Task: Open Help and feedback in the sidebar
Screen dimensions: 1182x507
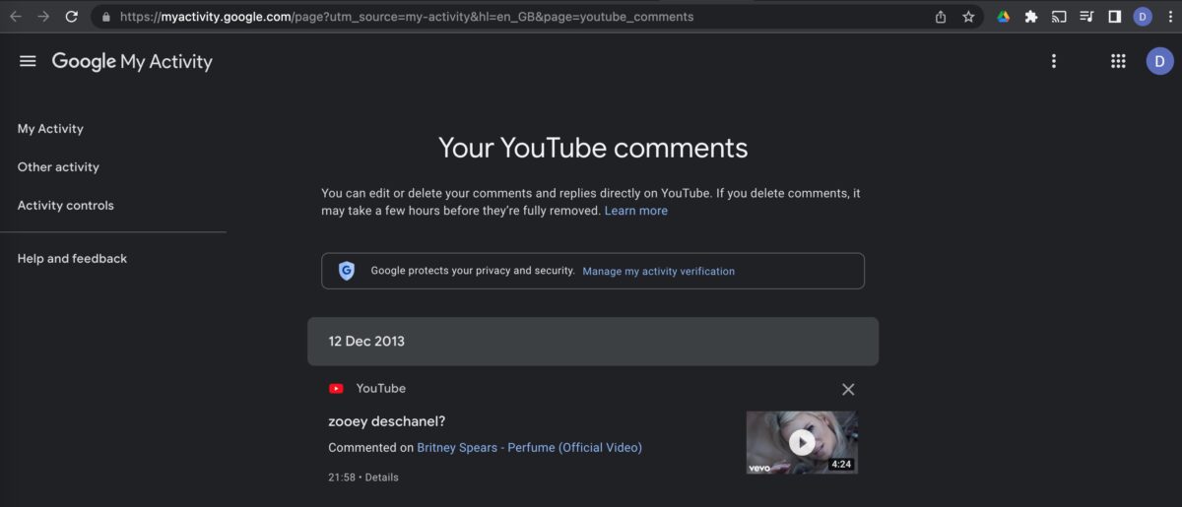Action: coord(72,259)
